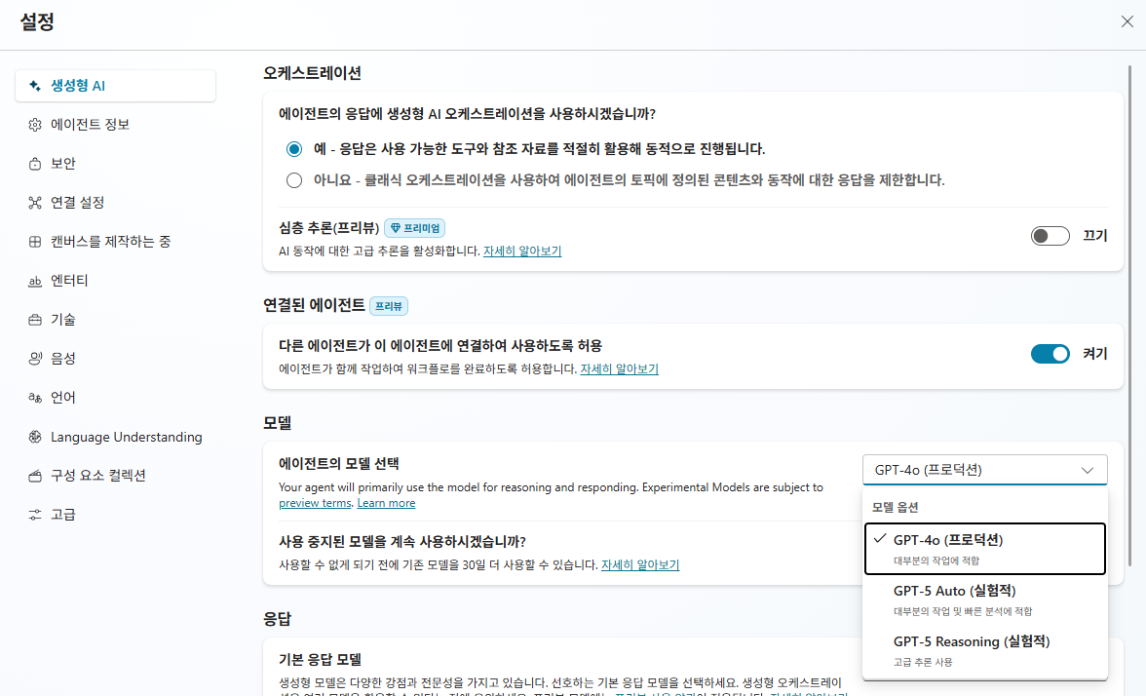
Task: Select the 예 generative orchestration radio
Action: point(294,149)
